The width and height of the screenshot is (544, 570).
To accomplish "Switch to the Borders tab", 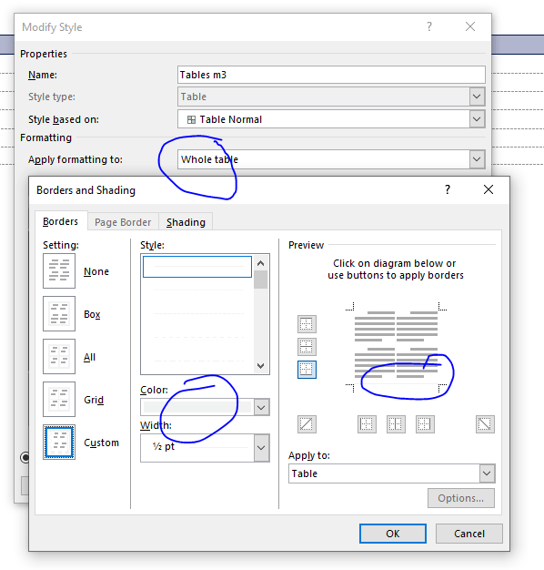I will click(x=61, y=221).
